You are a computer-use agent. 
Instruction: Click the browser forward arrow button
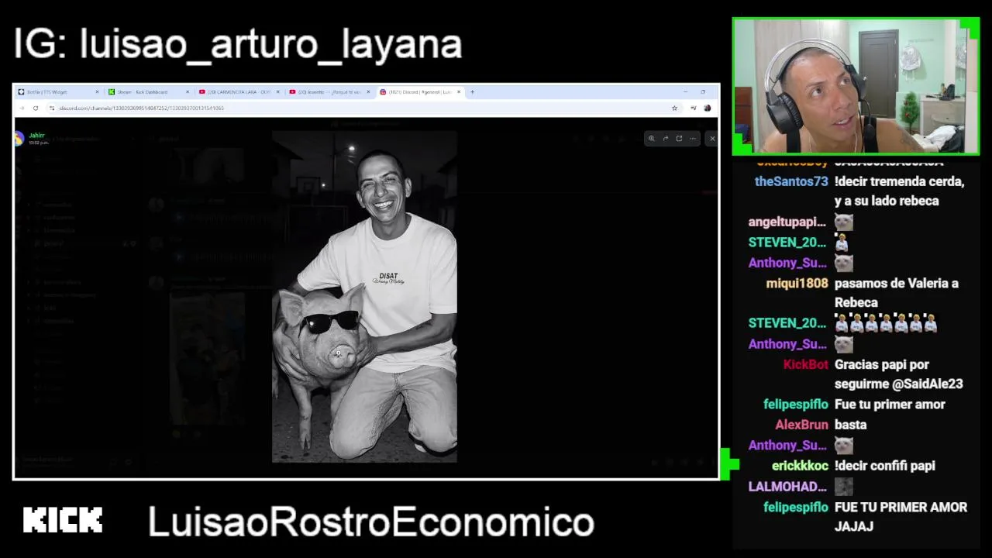pyautogui.click(x=21, y=108)
